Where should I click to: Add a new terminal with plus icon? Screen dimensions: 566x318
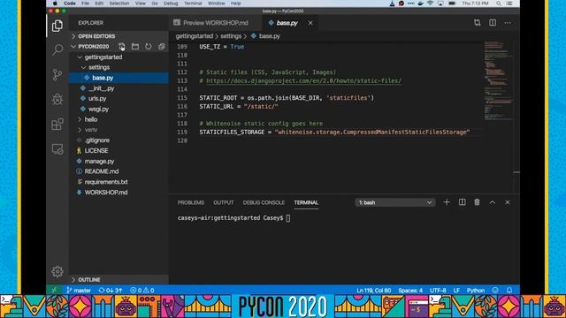(447, 202)
